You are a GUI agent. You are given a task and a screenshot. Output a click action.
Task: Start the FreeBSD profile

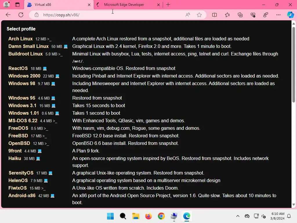point(18,136)
